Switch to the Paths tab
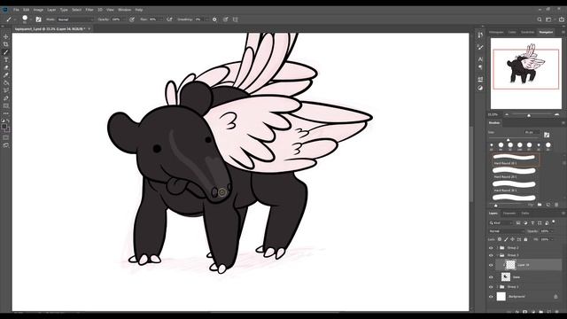 (x=525, y=214)
